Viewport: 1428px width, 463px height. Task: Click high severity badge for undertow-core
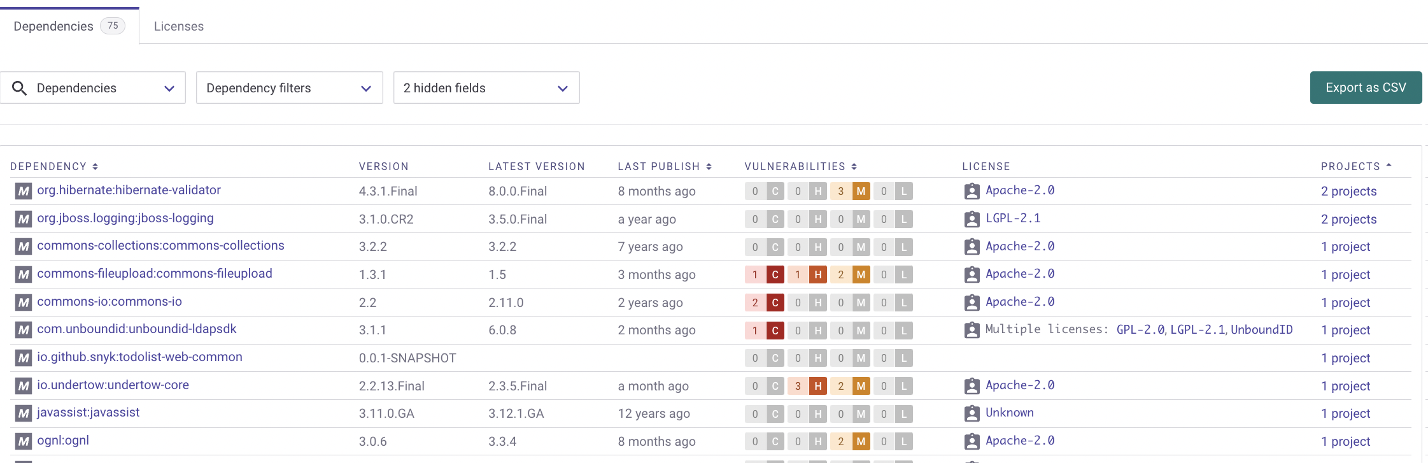click(x=818, y=386)
